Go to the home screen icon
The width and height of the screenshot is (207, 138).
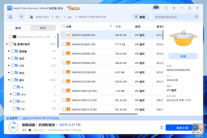10,17
